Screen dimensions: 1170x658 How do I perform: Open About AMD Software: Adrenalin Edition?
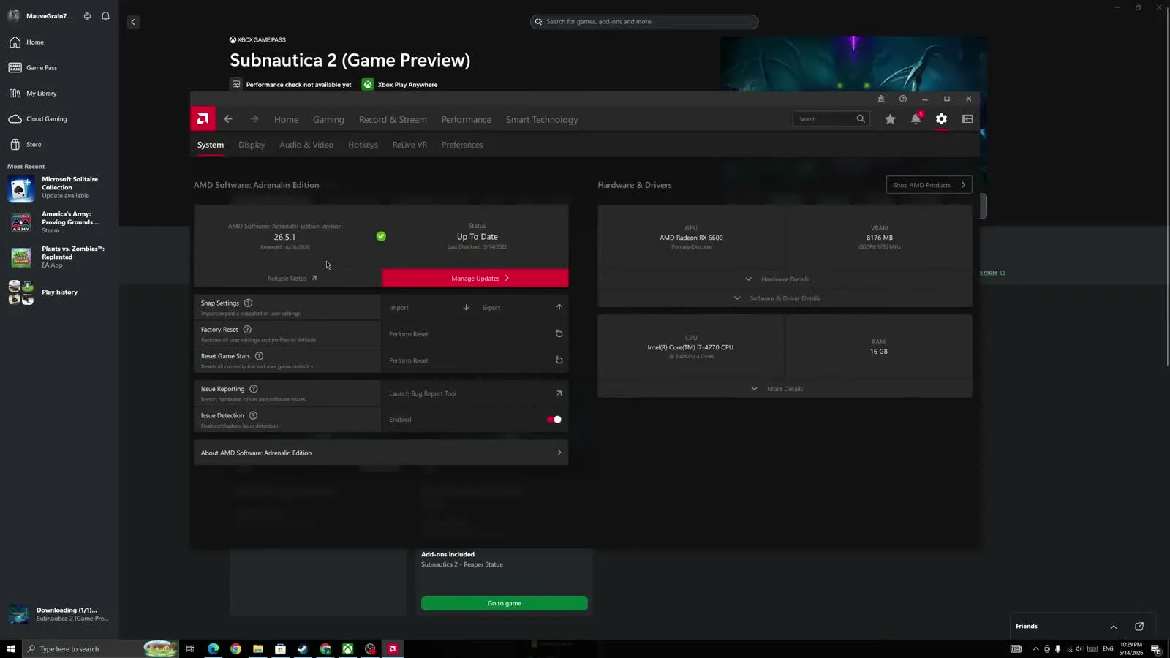click(x=381, y=453)
